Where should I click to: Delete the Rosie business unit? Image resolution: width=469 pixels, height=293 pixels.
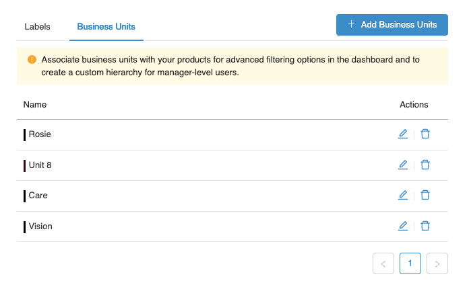pyautogui.click(x=425, y=134)
